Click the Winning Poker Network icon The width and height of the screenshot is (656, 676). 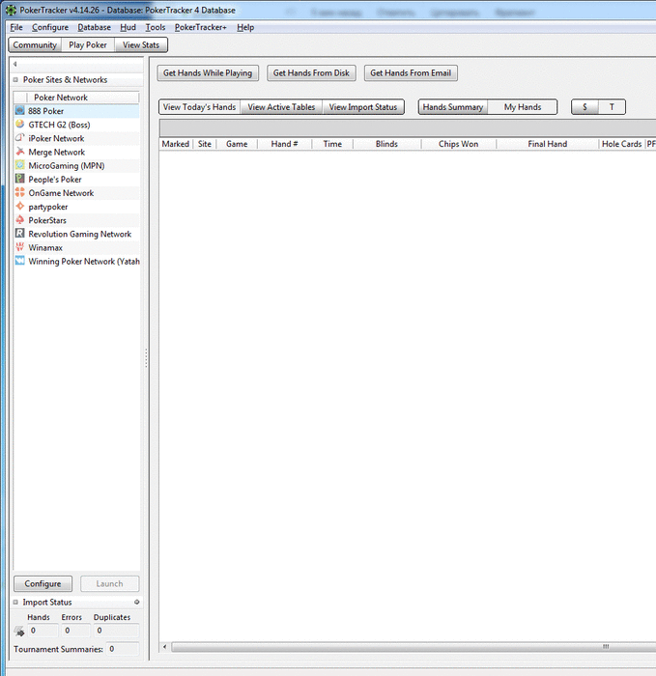coord(20,261)
